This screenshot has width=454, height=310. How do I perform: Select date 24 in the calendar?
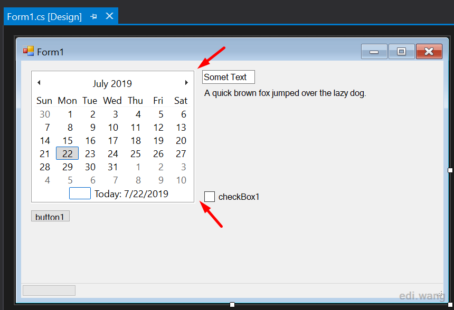[x=113, y=153]
